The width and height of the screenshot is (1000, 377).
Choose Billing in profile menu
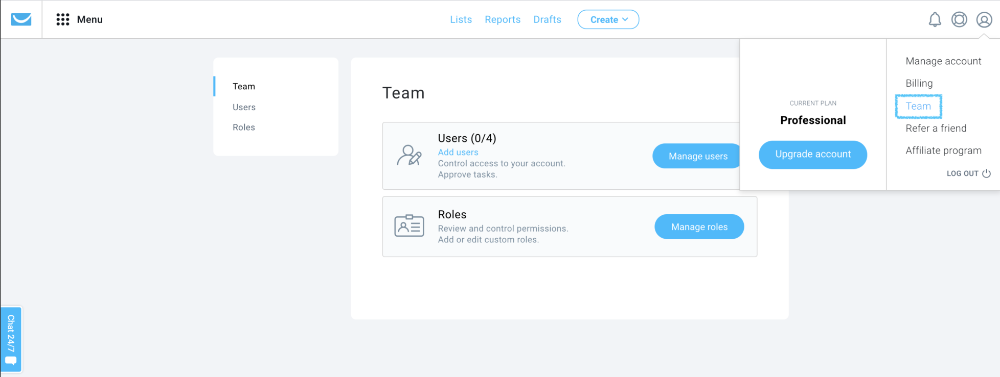point(919,83)
